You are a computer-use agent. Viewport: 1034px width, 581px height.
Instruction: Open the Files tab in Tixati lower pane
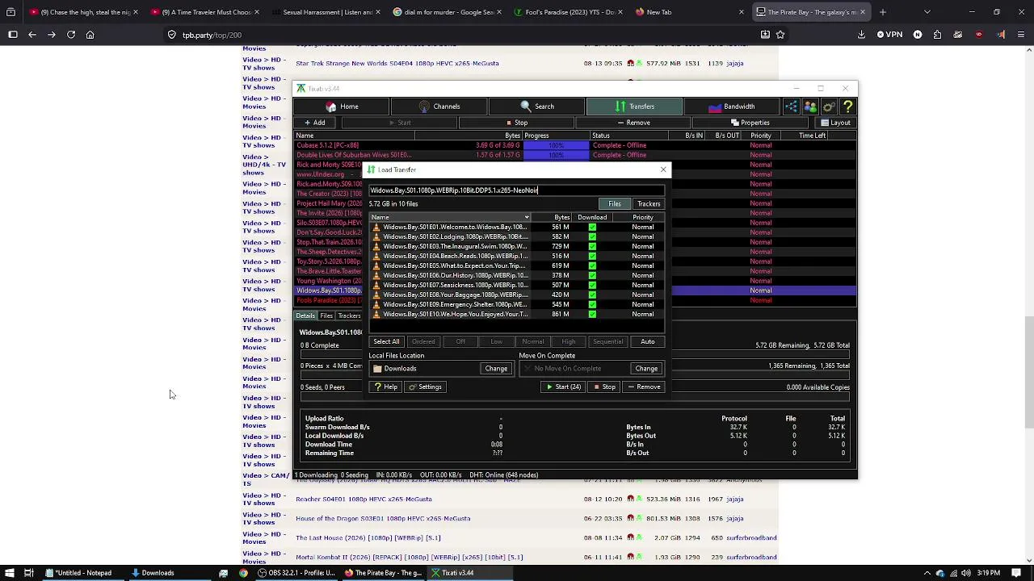(x=326, y=316)
